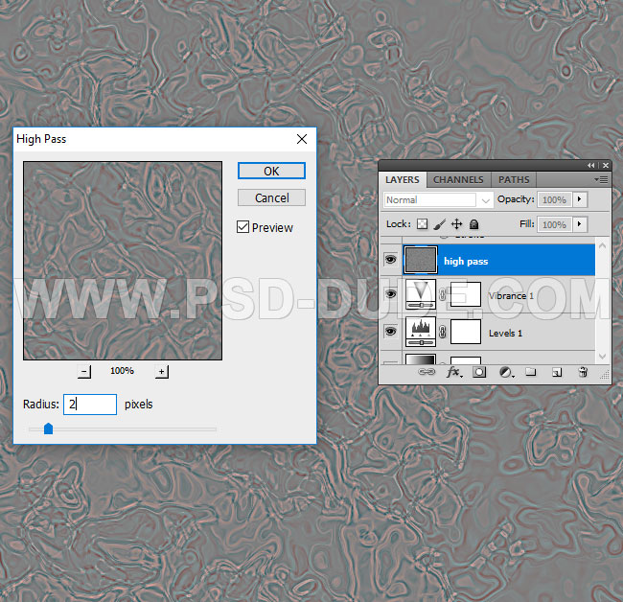Zoom out the High Pass preview

point(83,372)
